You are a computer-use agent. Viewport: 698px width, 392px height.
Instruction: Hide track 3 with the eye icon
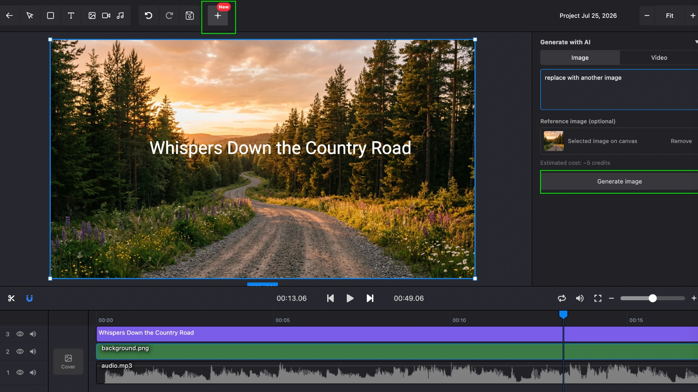coord(20,334)
